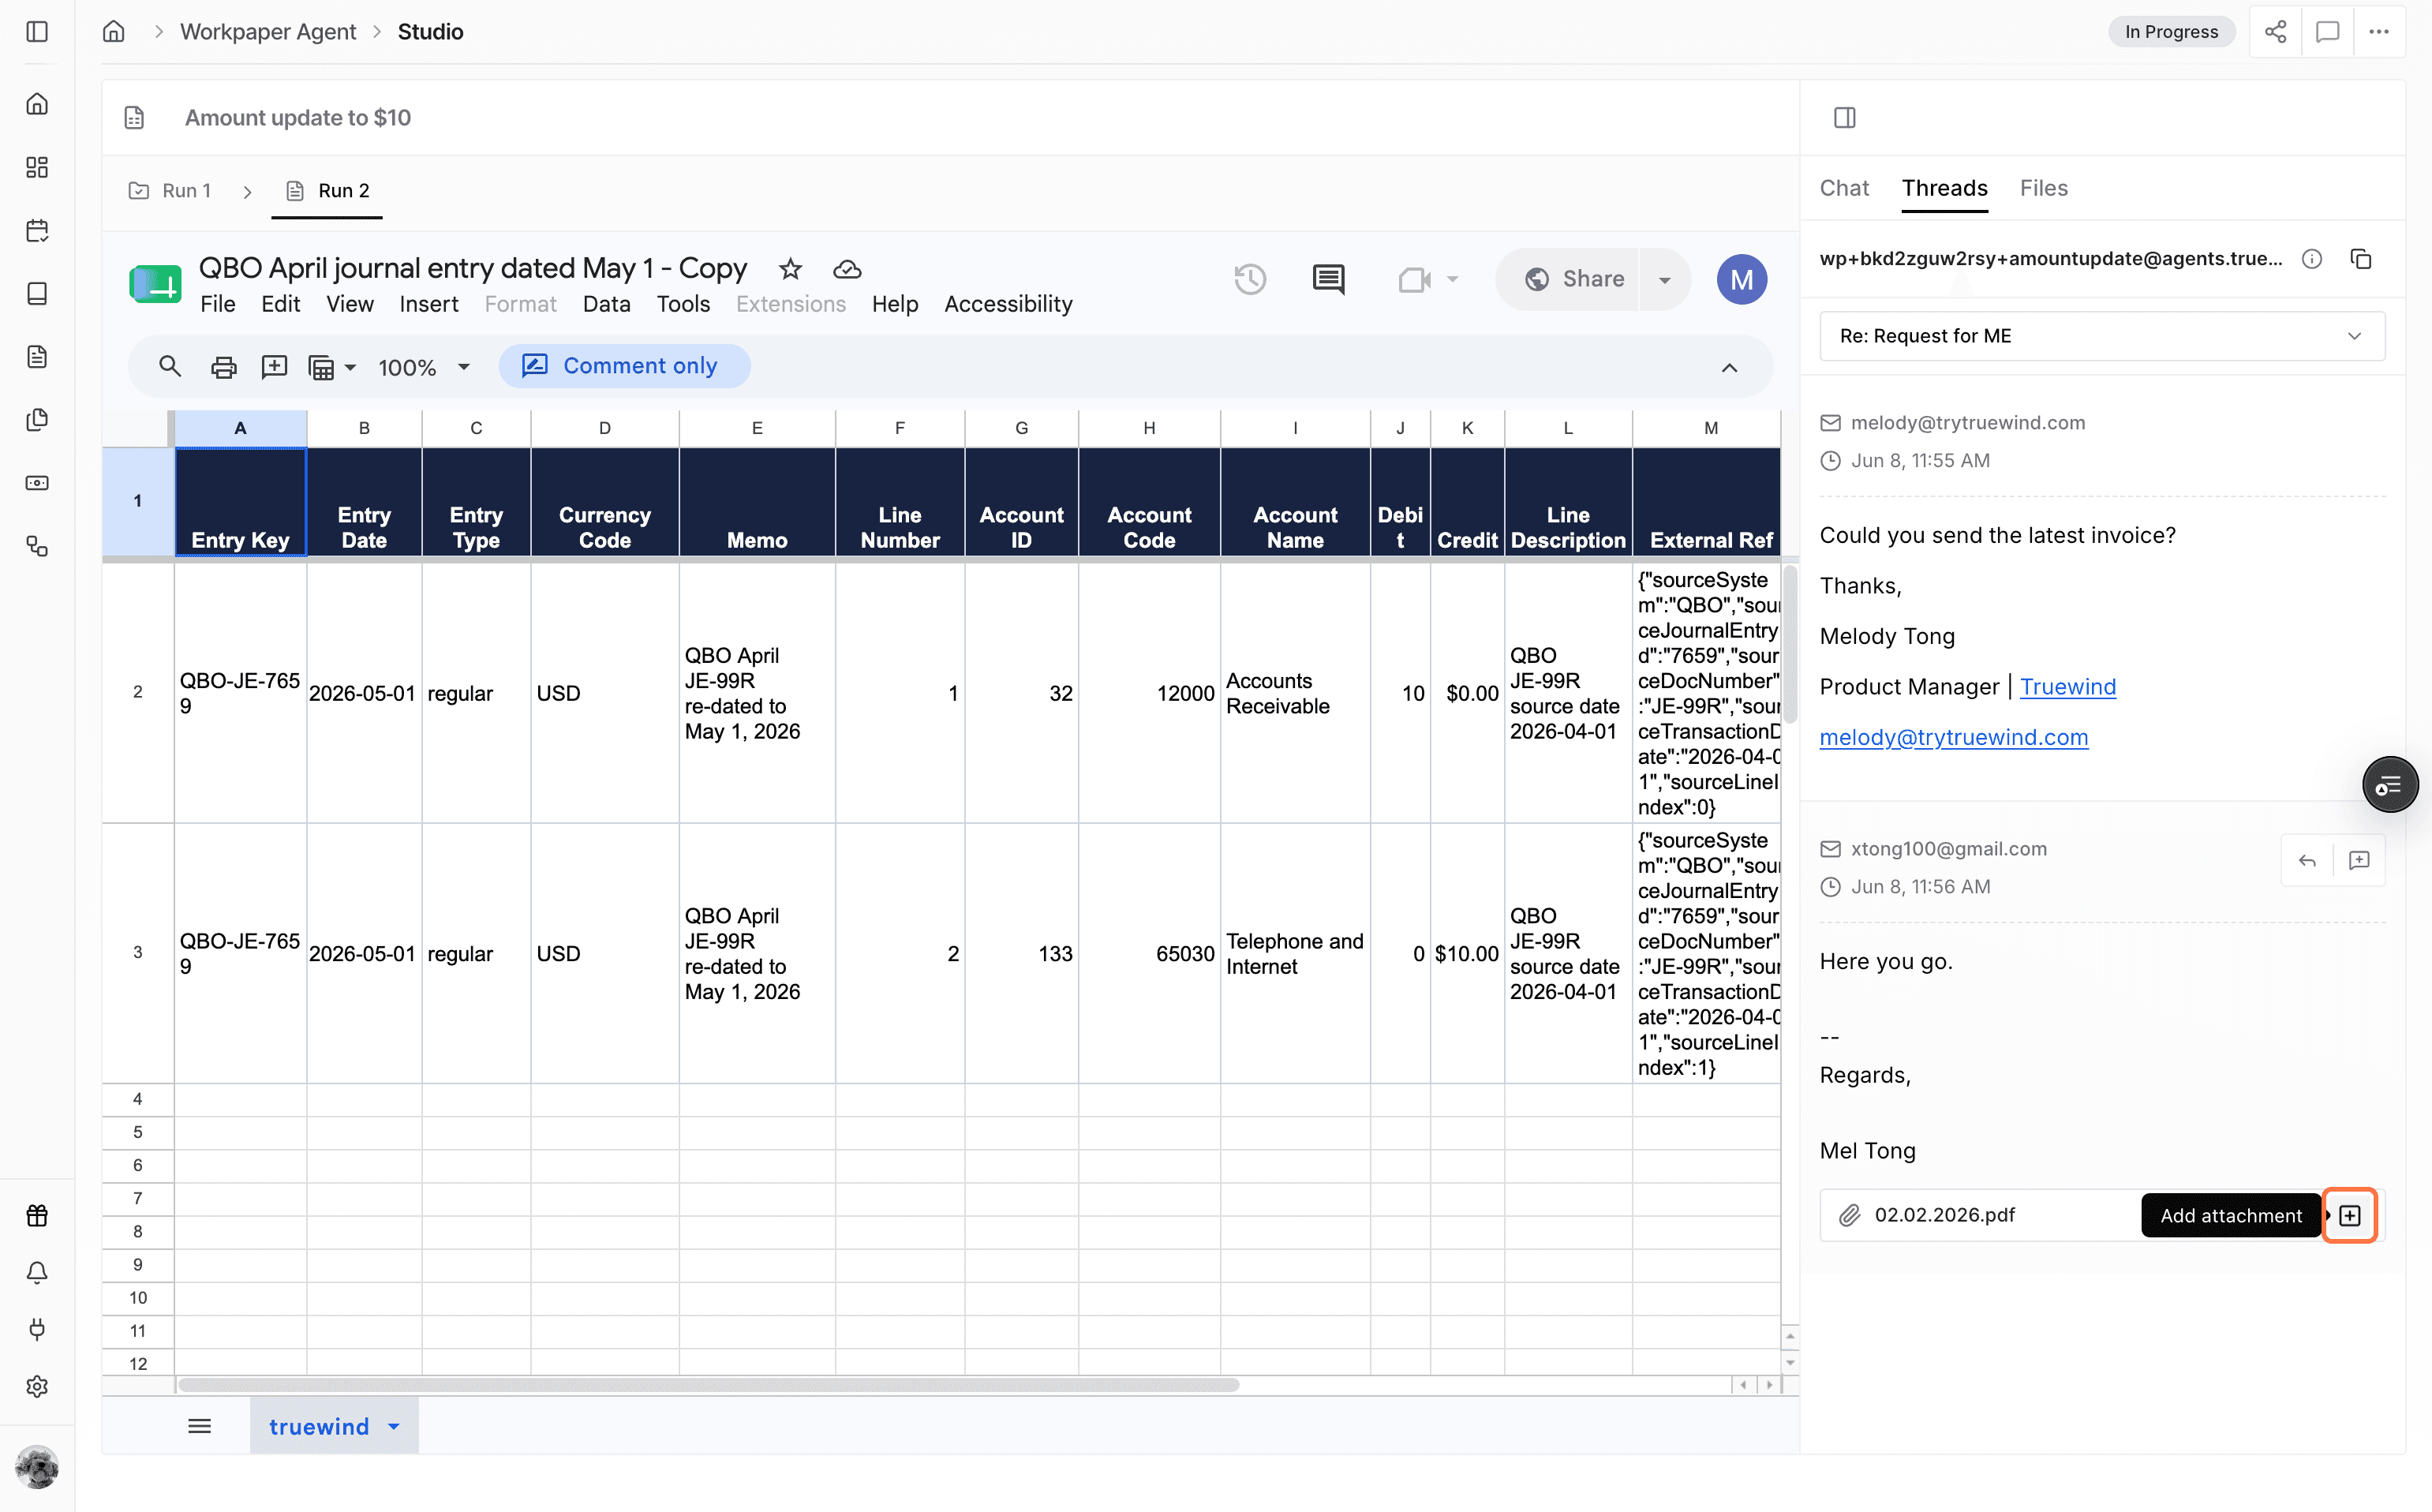Open spreadsheet comments history icon
This screenshot has width=2432, height=1512.
tap(1328, 279)
